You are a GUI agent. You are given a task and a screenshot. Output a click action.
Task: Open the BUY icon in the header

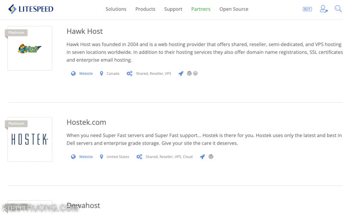[307, 9]
